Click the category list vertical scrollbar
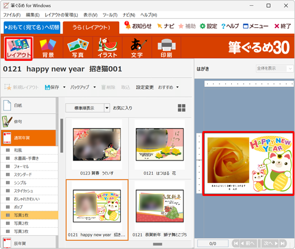This screenshot has height=249, width=295. tap(61, 136)
